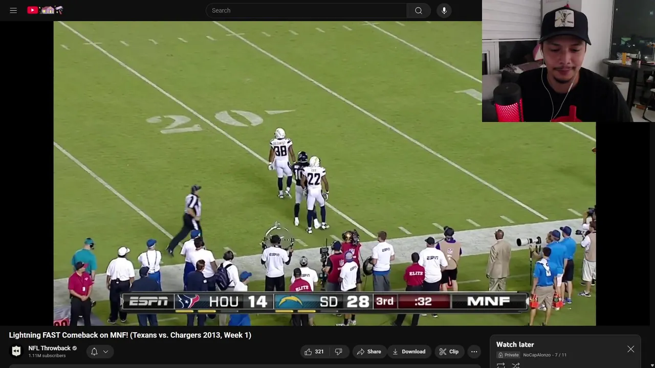Click the subscription notification bell
655x368 pixels.
click(x=94, y=352)
